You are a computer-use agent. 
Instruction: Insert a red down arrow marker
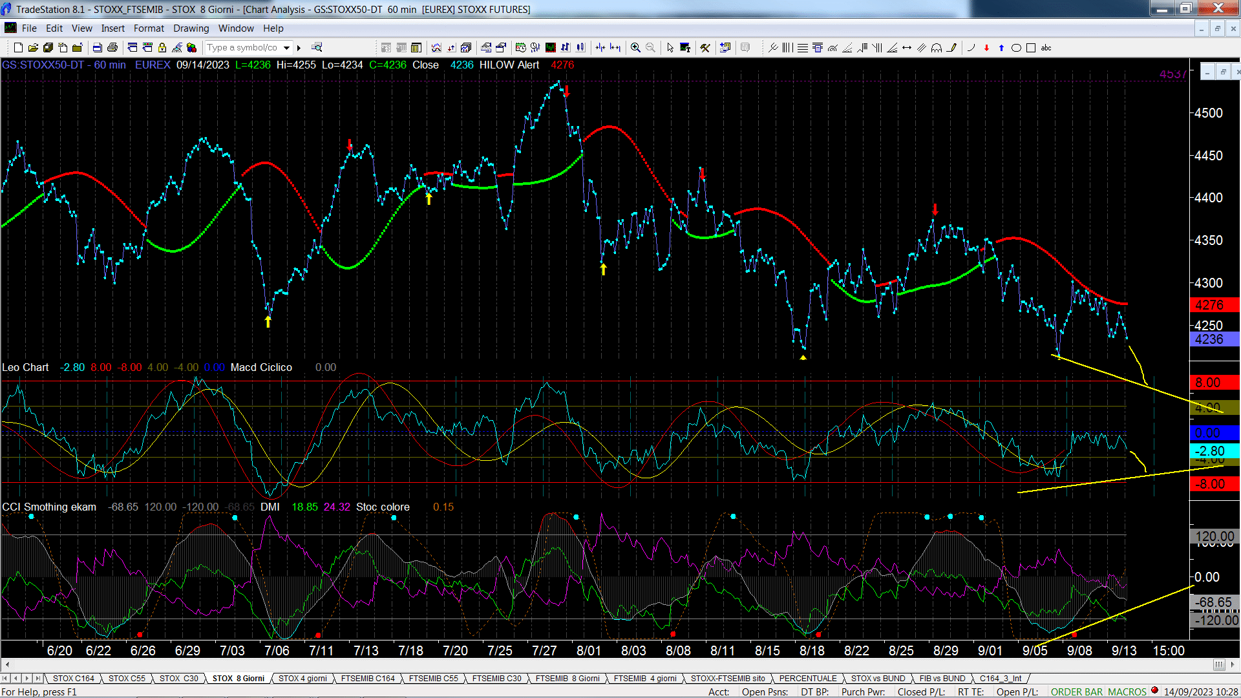pyautogui.click(x=986, y=48)
